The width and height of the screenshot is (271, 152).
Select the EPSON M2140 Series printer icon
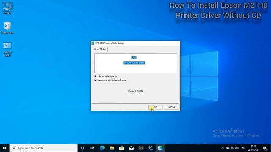pyautogui.click(x=134, y=57)
